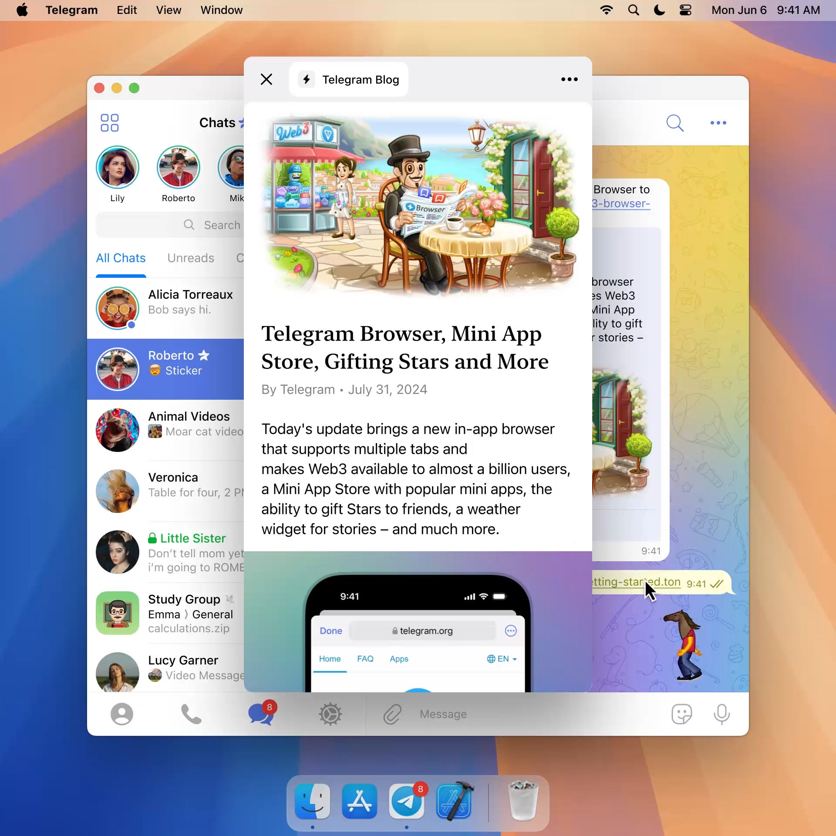Expand Telegram settings gear menu
Image resolution: width=836 pixels, height=836 pixels.
click(331, 714)
